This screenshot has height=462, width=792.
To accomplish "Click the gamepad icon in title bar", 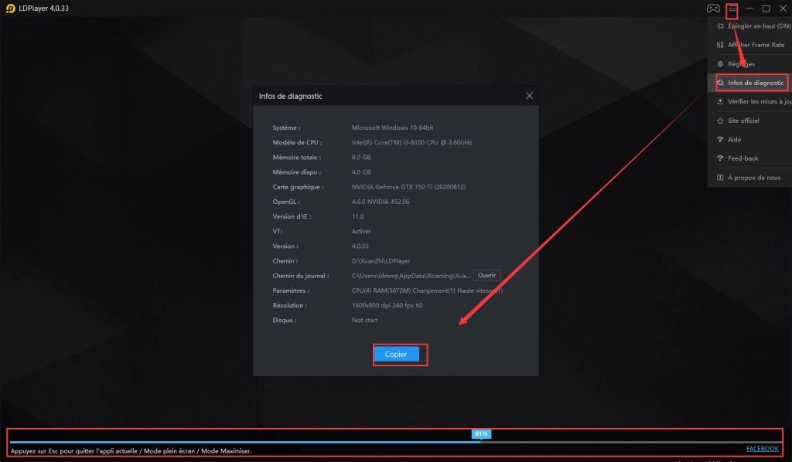I will pyautogui.click(x=712, y=8).
